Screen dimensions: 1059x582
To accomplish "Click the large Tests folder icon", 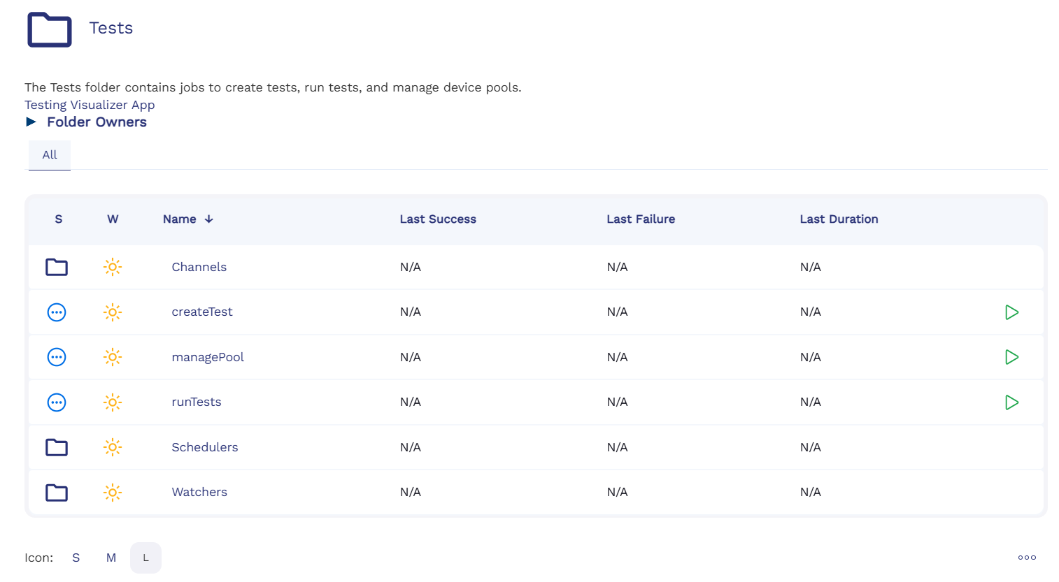I will pos(49,29).
